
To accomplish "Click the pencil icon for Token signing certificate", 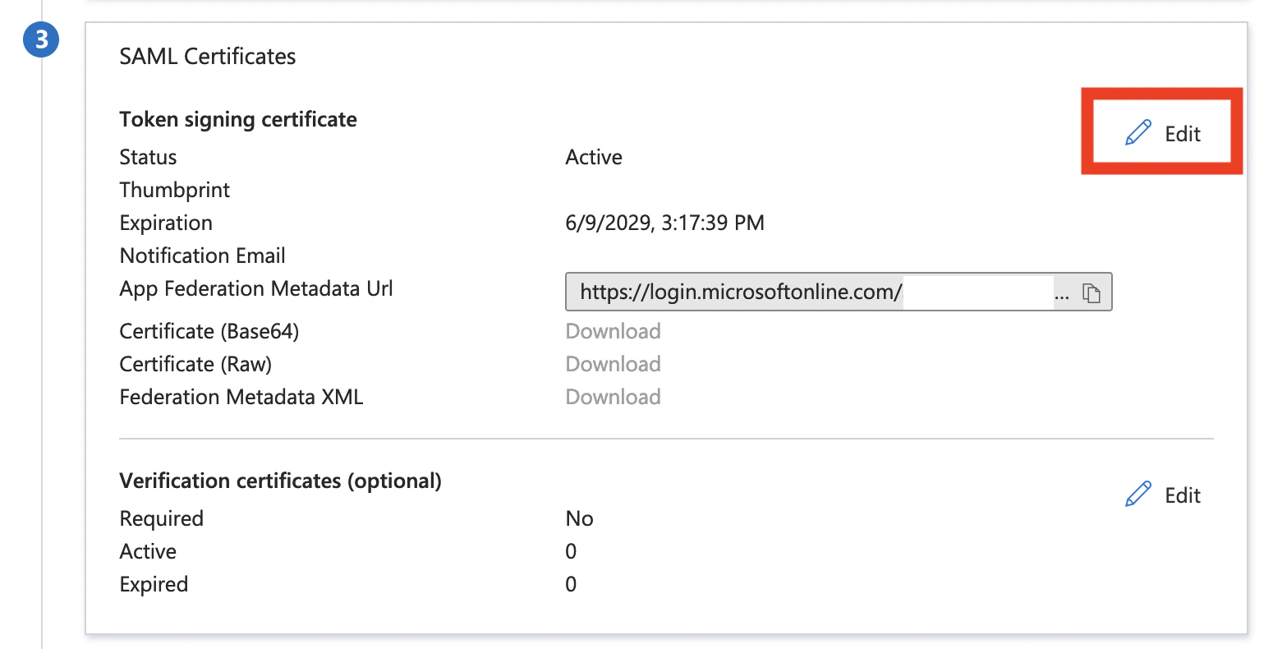I will click(x=1138, y=133).
